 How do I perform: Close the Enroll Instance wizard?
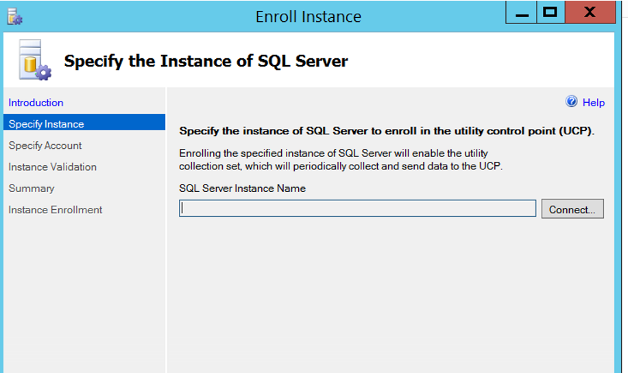590,12
